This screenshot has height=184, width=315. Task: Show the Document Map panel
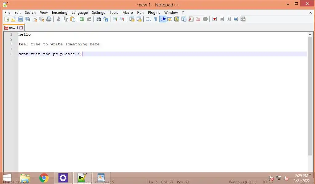pyautogui.click(x=177, y=19)
